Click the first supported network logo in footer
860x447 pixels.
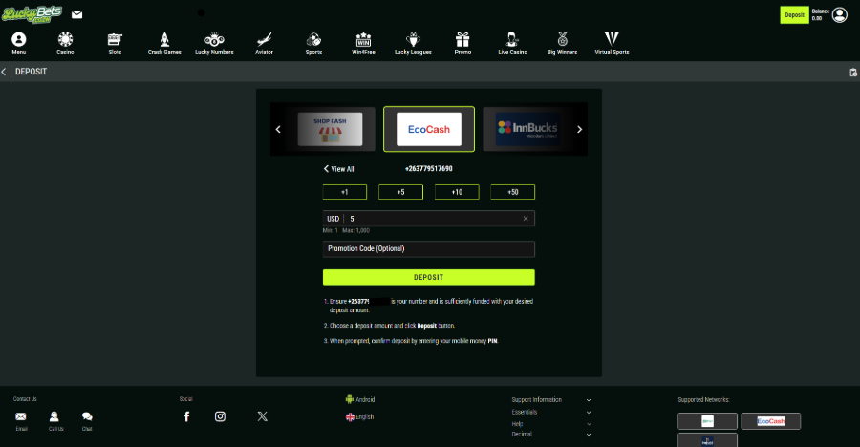point(707,421)
